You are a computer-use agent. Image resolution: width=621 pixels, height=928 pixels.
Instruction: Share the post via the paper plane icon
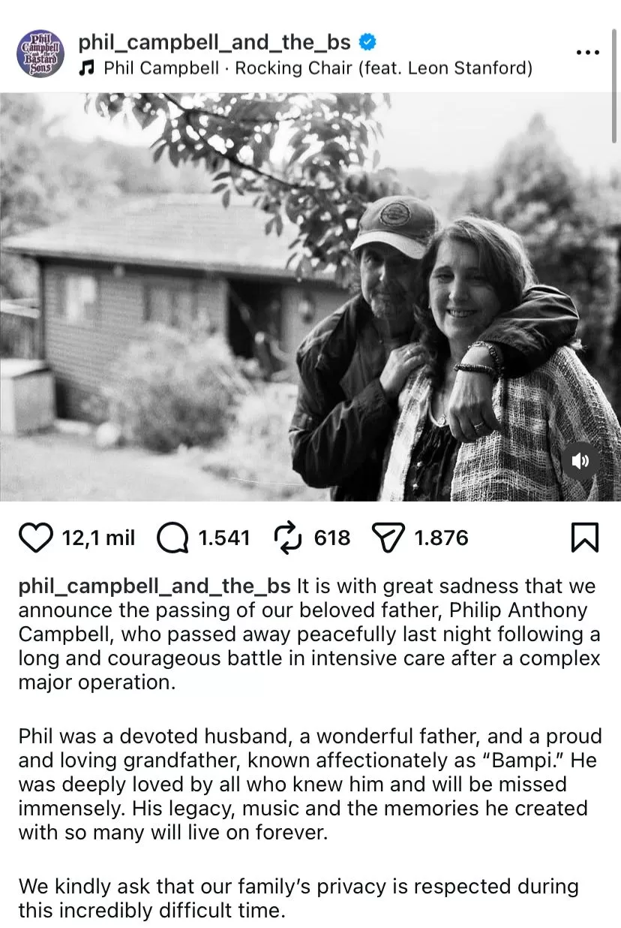pos(390,537)
